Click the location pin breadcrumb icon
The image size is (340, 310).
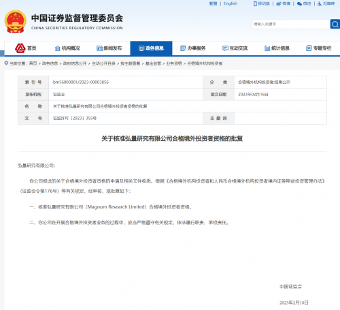tap(6, 63)
